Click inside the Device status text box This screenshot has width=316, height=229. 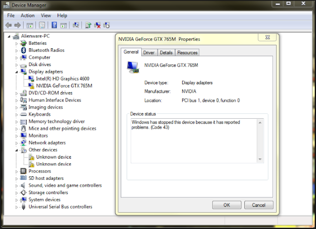pyautogui.click(x=194, y=141)
